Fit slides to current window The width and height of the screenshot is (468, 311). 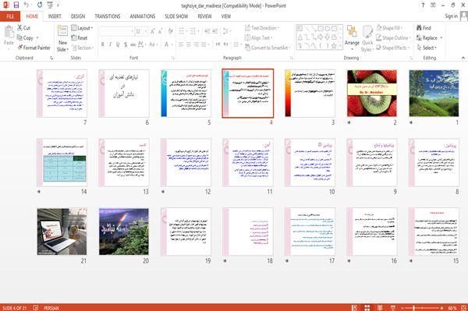(463, 308)
